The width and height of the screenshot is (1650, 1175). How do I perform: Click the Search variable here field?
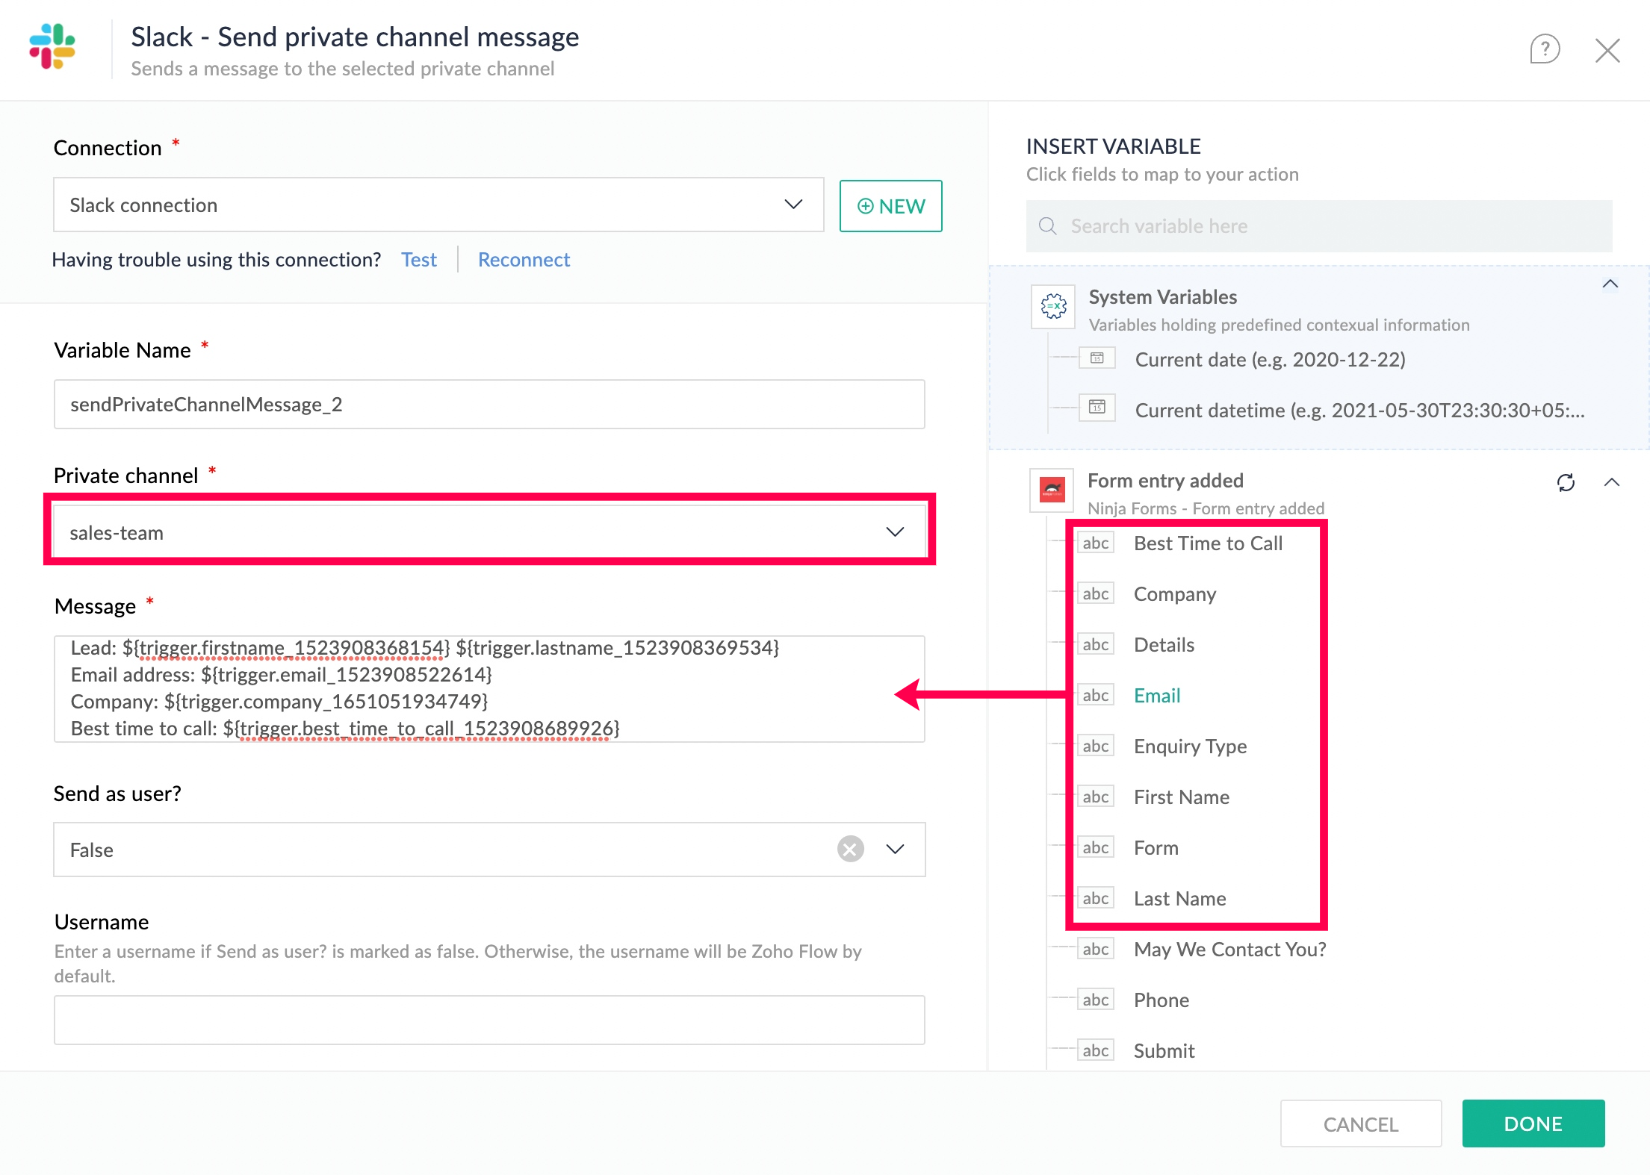pos(1318,226)
